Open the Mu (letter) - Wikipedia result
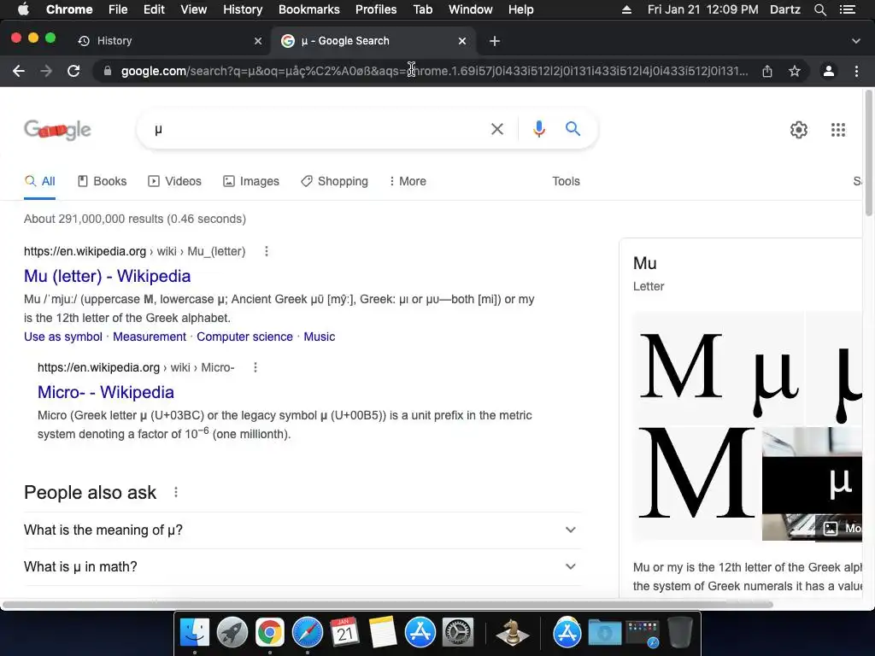Screen dimensions: 875x656 (107, 276)
